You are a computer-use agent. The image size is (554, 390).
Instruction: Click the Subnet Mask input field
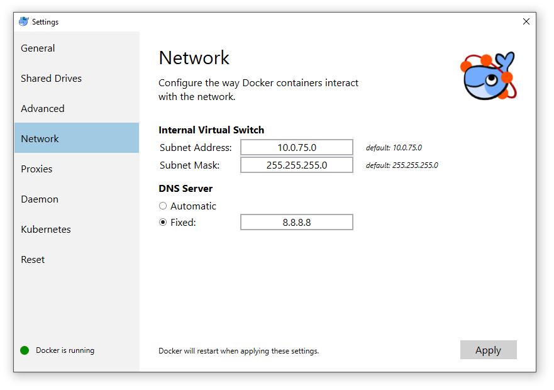(x=296, y=165)
